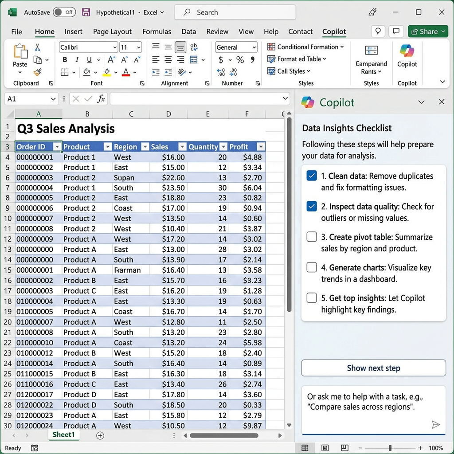The image size is (454, 454).
Task: Apply Accounting dollar format
Action: (221, 60)
